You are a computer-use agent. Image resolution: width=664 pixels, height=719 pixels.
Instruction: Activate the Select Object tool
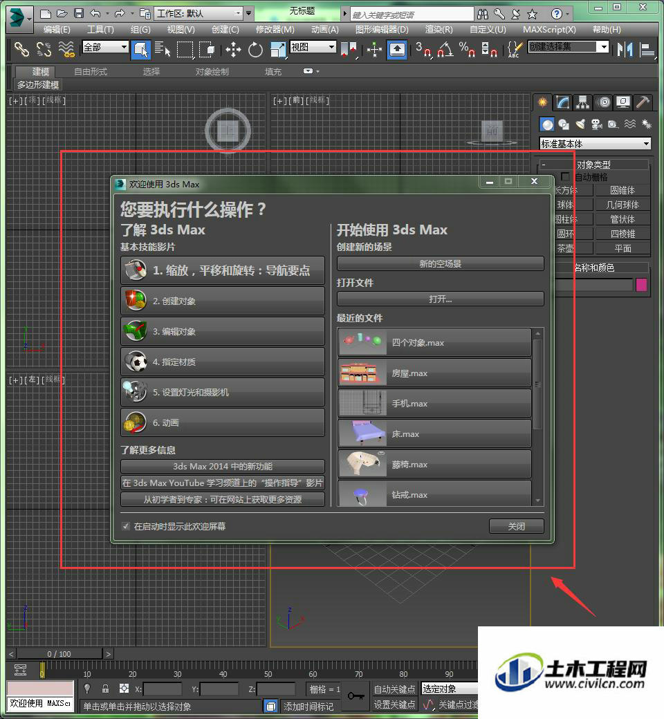141,50
